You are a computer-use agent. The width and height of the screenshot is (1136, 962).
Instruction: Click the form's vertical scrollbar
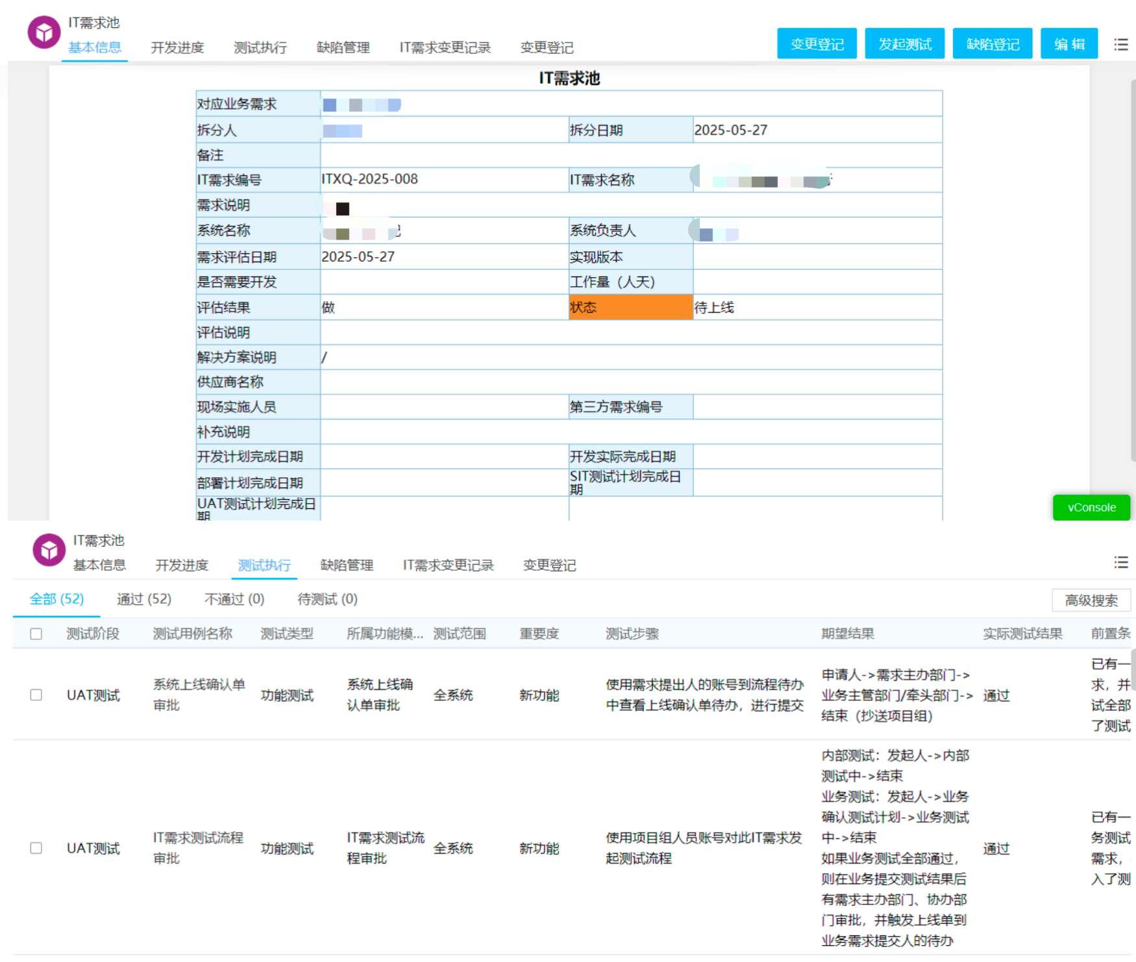[x=1133, y=269]
